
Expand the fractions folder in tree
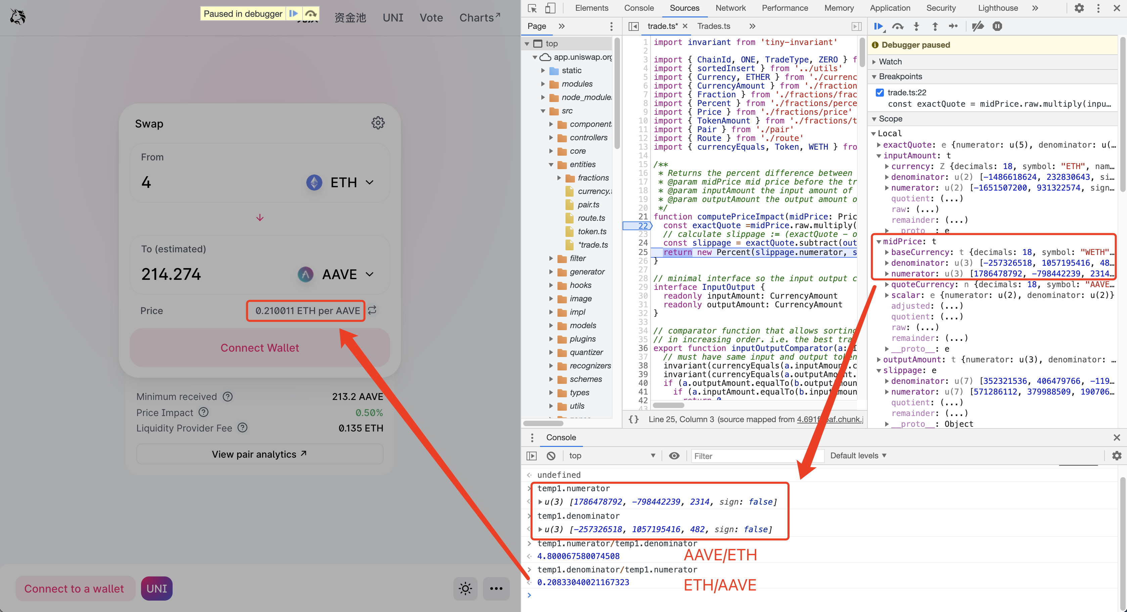559,178
